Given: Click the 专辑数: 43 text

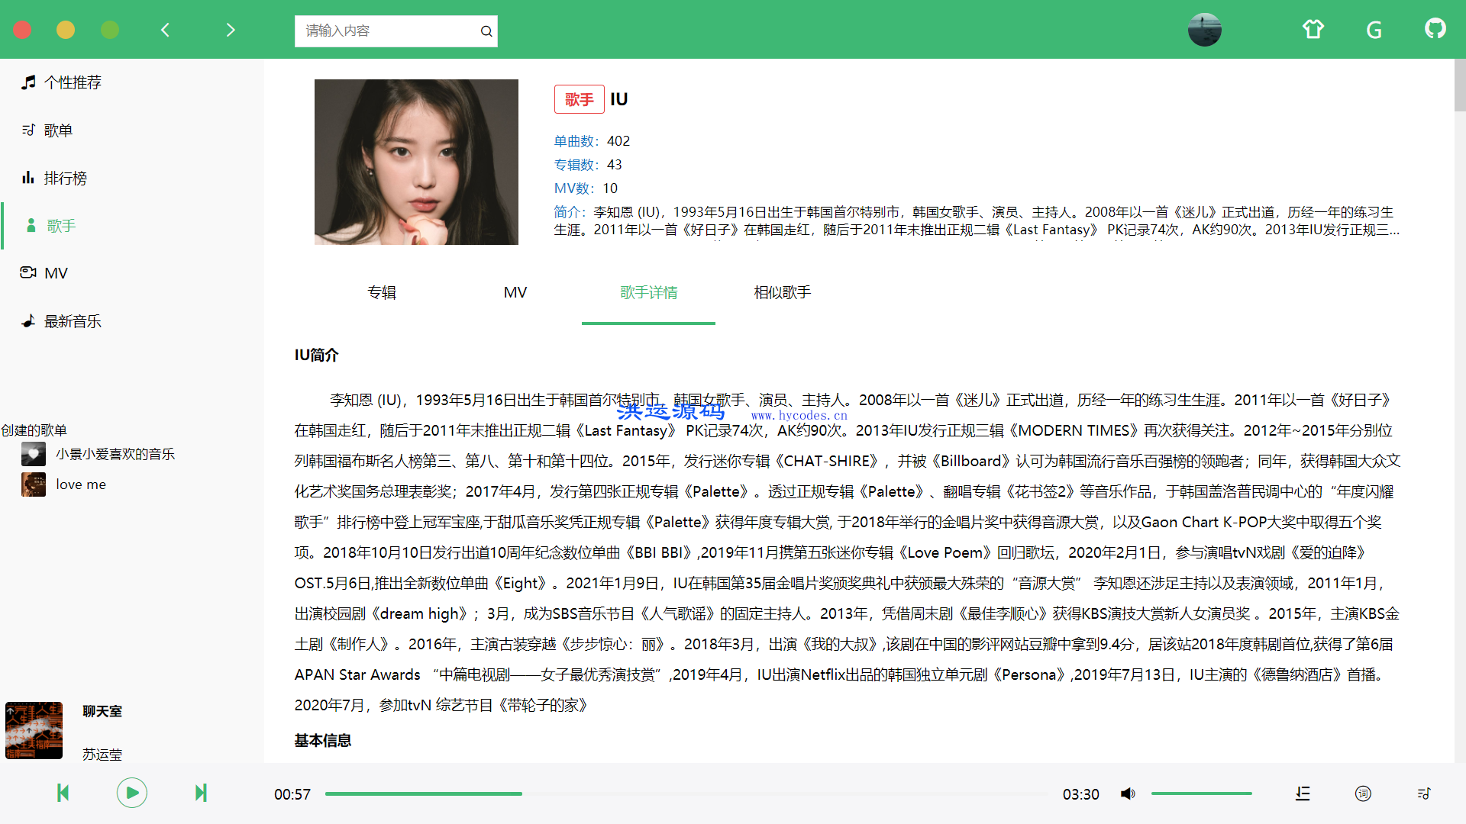Looking at the screenshot, I should (588, 165).
